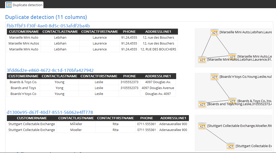Open the x2? node labeled Marseille Mini Auto, Lebihan
The width and height of the screenshot is (276, 153).
coord(232,57)
